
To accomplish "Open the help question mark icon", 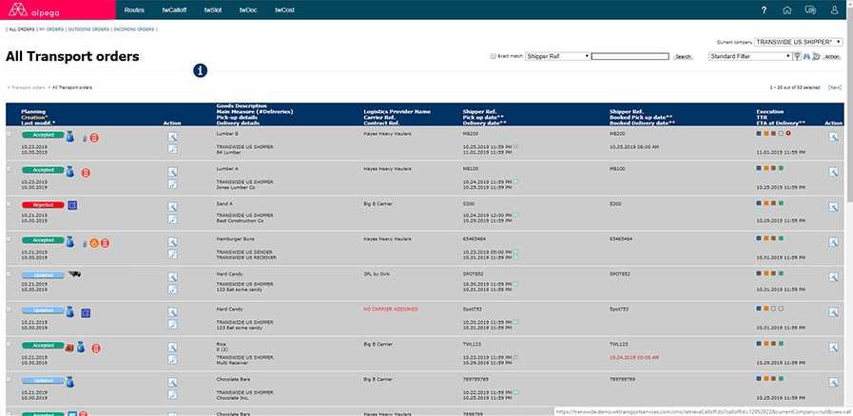I will (x=764, y=9).
